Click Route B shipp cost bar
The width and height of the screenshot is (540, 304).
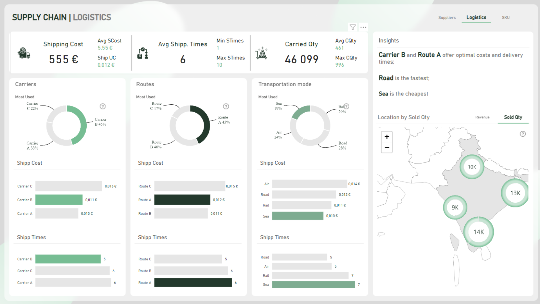[x=181, y=213]
